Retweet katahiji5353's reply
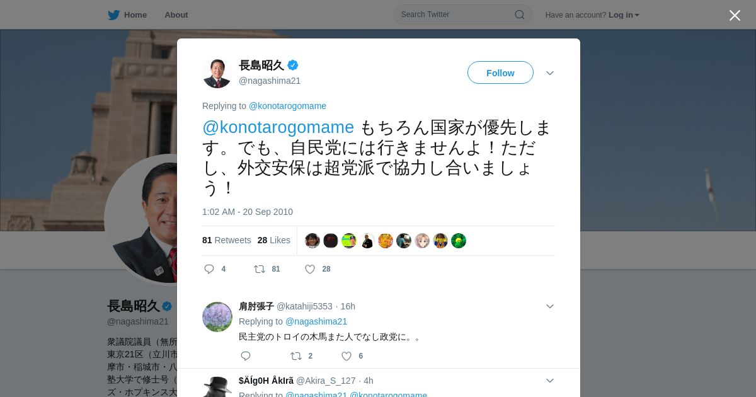 click(x=296, y=356)
